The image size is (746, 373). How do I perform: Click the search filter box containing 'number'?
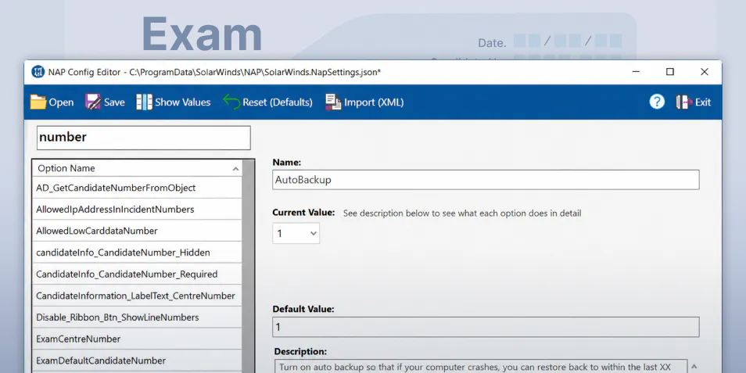pos(144,138)
